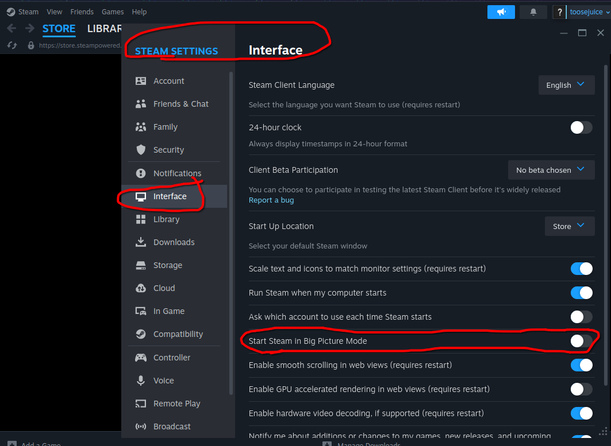Image resolution: width=611 pixels, height=446 pixels.
Task: Enable GPU accelerated rendering toggle
Action: click(x=581, y=390)
